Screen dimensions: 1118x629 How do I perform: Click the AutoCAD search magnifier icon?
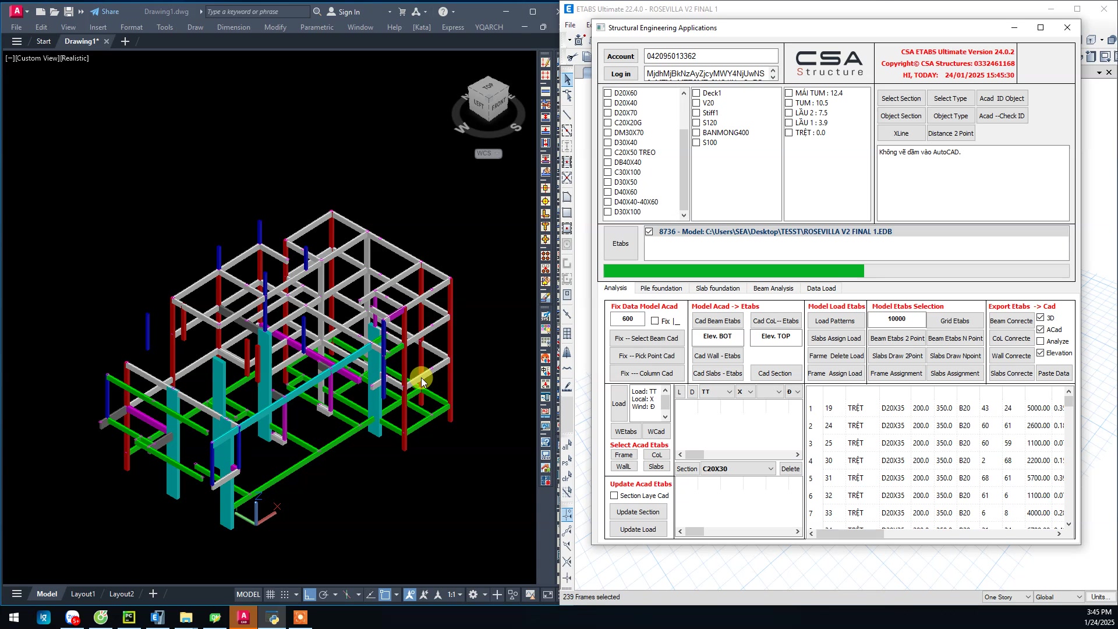[x=317, y=12]
